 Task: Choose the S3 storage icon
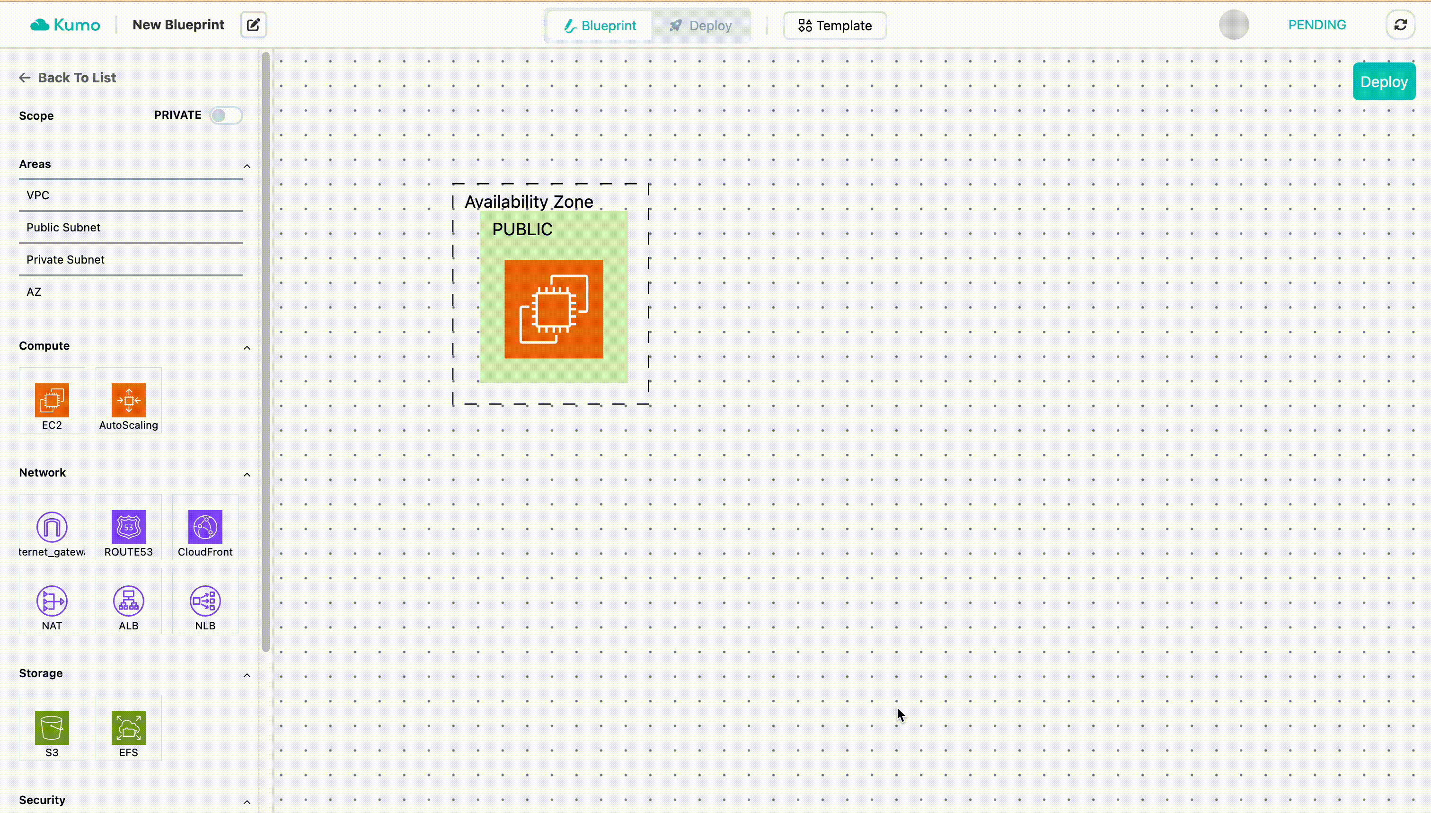[x=52, y=727]
